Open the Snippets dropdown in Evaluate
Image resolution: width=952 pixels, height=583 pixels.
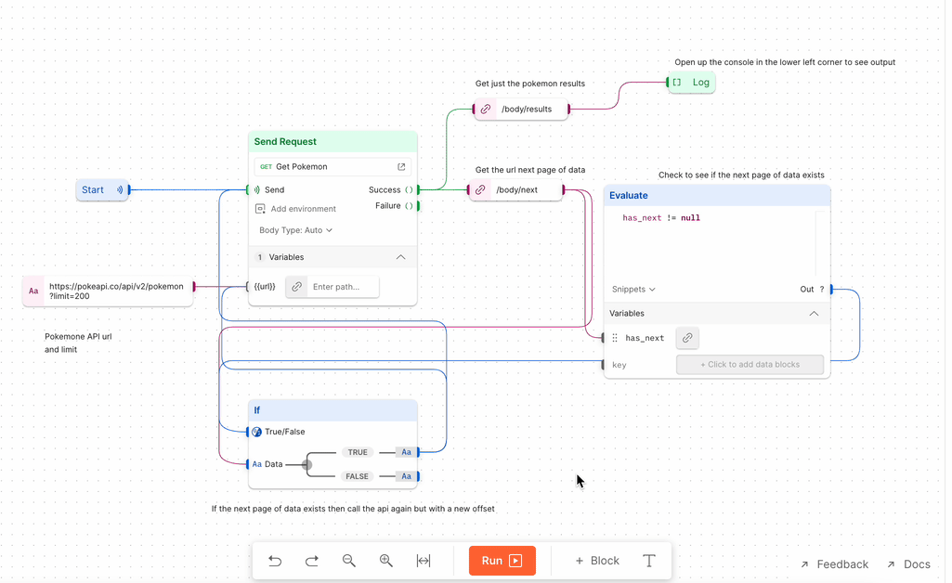(x=632, y=289)
